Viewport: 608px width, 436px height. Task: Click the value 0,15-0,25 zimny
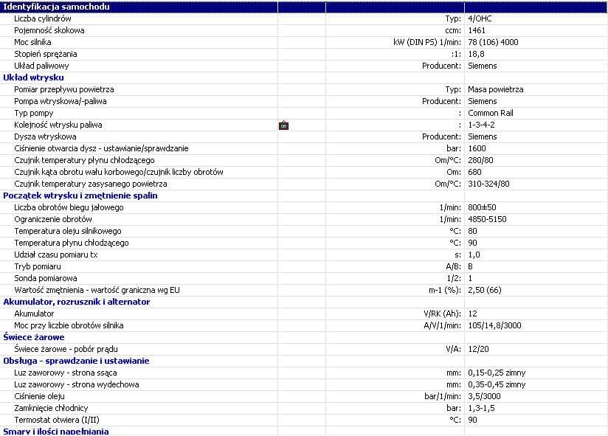pyautogui.click(x=497, y=373)
